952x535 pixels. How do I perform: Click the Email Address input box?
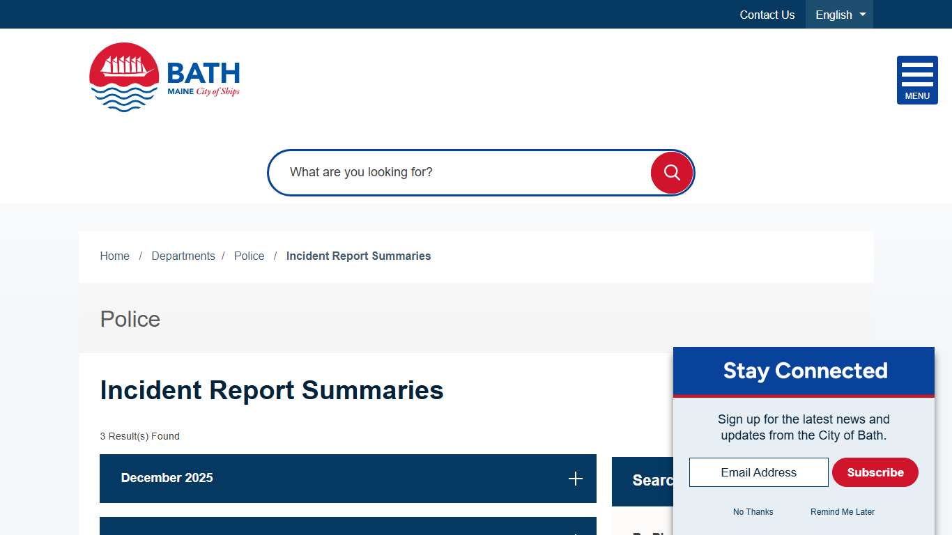pyautogui.click(x=758, y=472)
